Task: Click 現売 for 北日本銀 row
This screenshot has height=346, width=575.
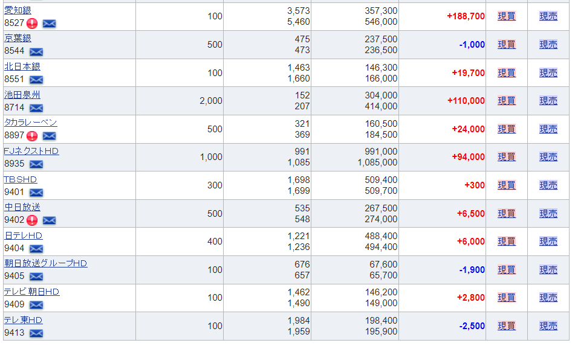Action: tap(548, 73)
